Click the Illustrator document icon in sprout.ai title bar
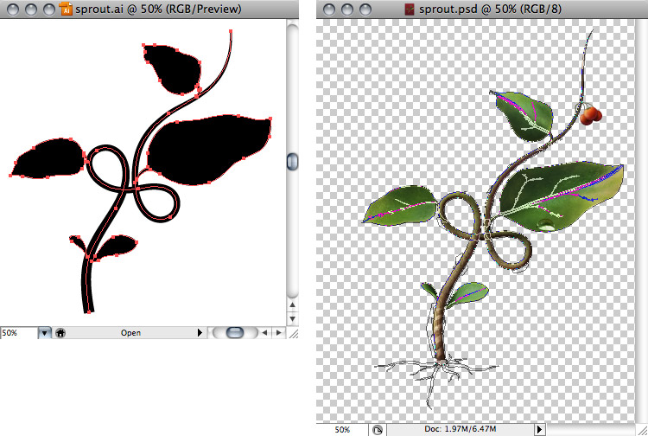Viewport: 648px width, 436px height. tap(65, 10)
